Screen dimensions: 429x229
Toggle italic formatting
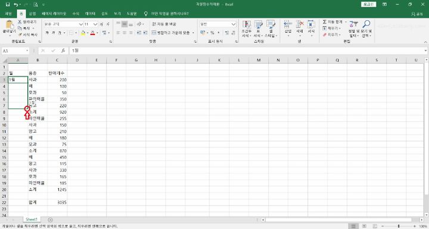53,33
